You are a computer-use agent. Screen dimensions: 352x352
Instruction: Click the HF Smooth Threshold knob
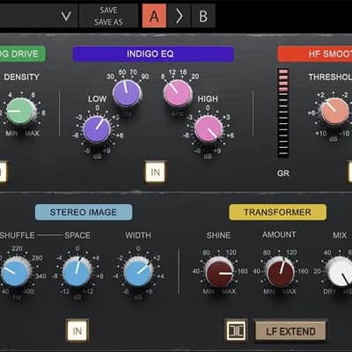[334, 112]
